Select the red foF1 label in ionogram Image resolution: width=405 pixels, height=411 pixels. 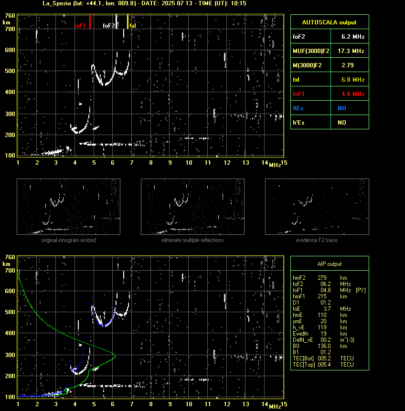point(80,25)
